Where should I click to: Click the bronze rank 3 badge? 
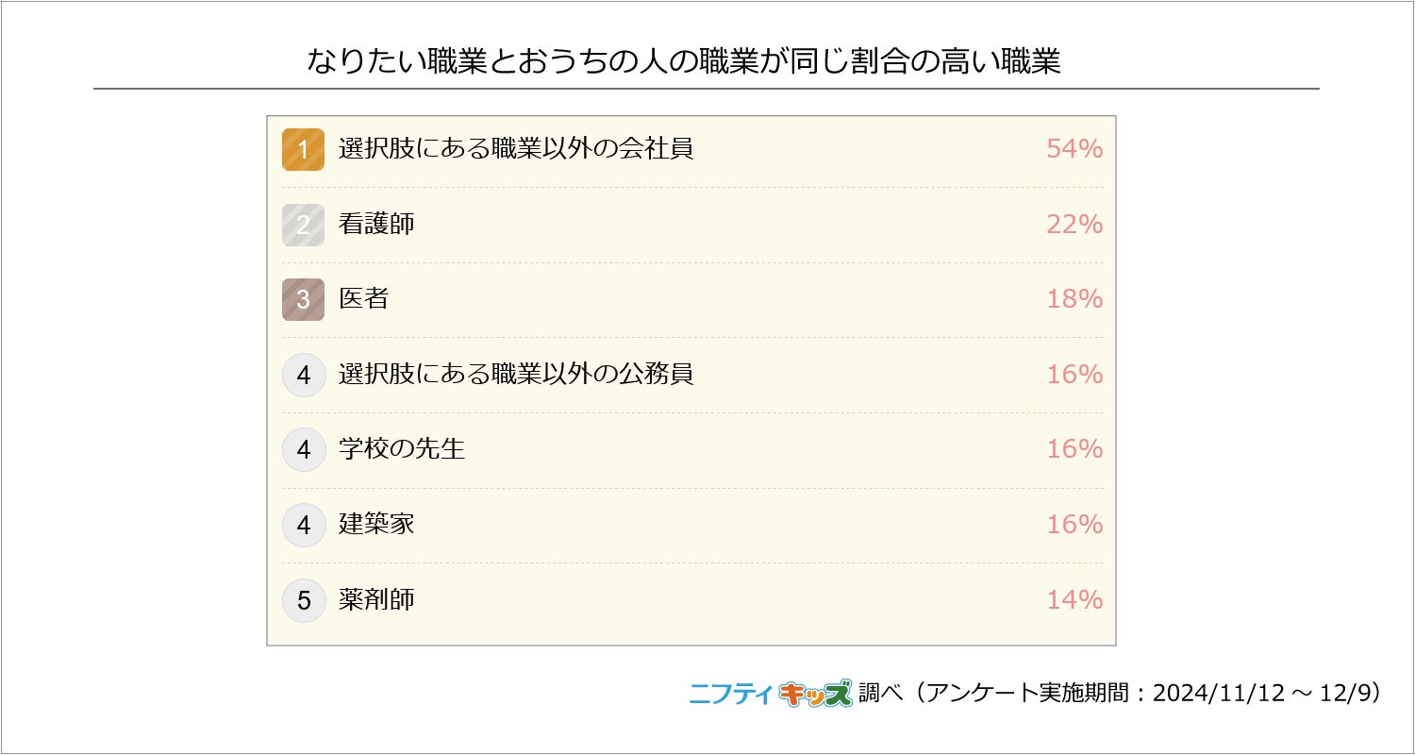click(x=303, y=299)
